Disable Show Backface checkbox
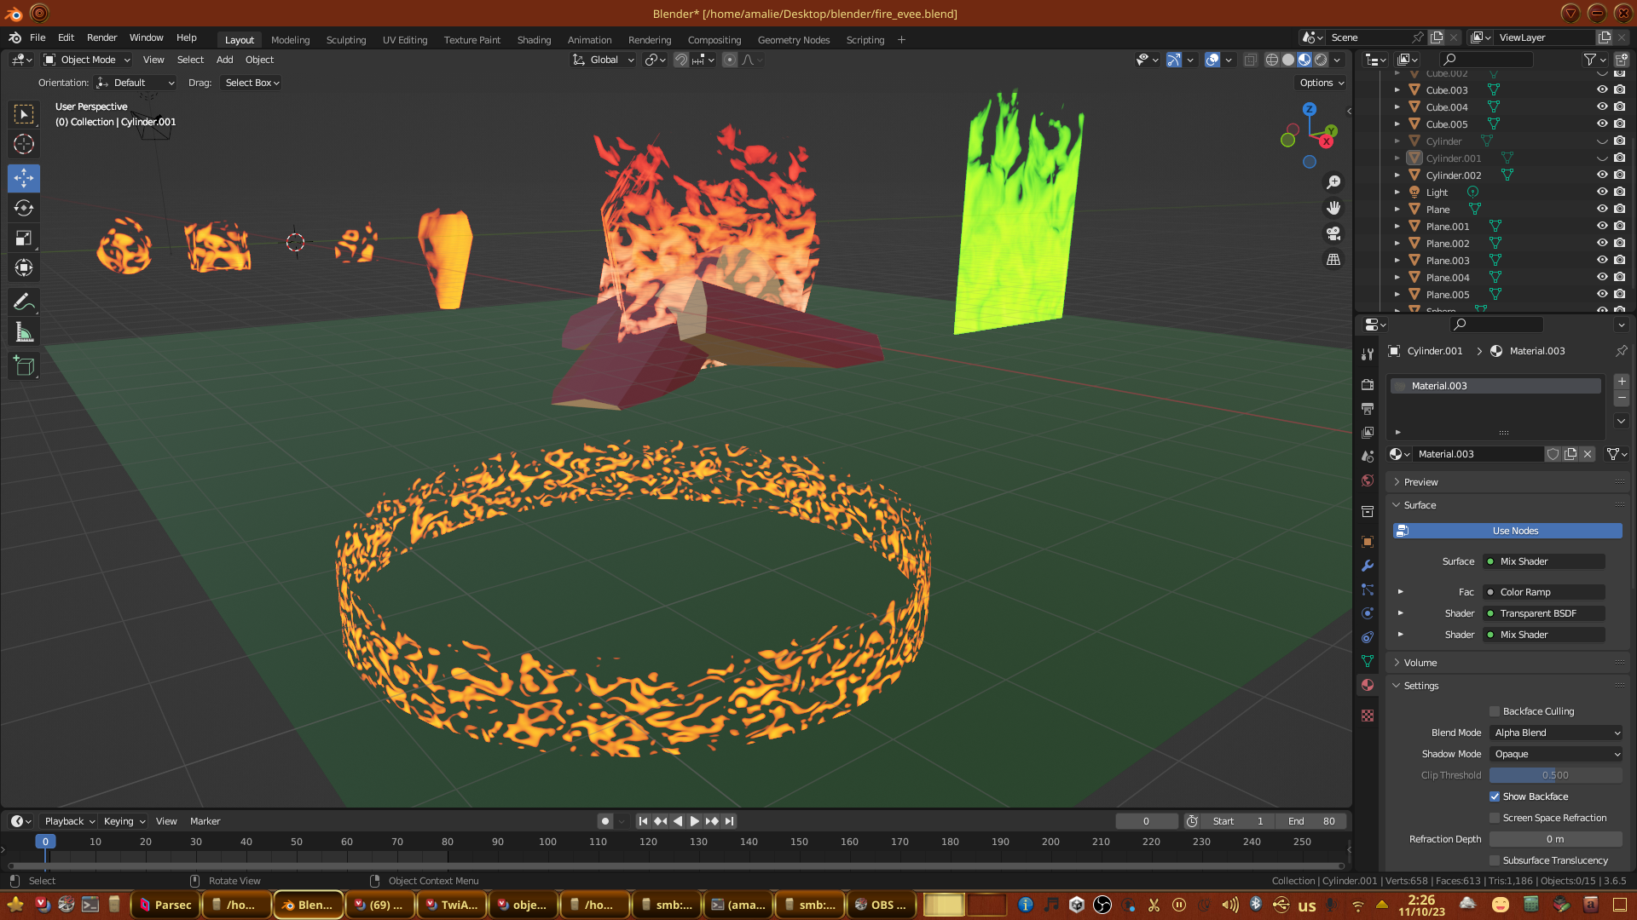Screen dimensions: 1637x920 [1495, 796]
